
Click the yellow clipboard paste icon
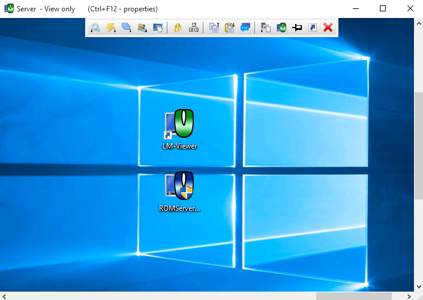(x=229, y=28)
